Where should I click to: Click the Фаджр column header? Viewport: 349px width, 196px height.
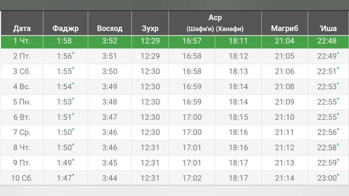(x=65, y=28)
